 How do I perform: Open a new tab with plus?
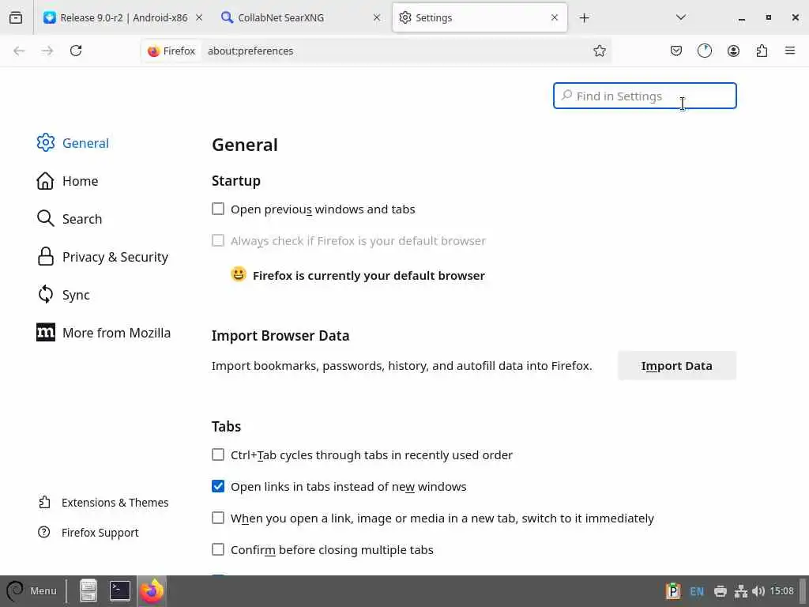pyautogui.click(x=584, y=17)
